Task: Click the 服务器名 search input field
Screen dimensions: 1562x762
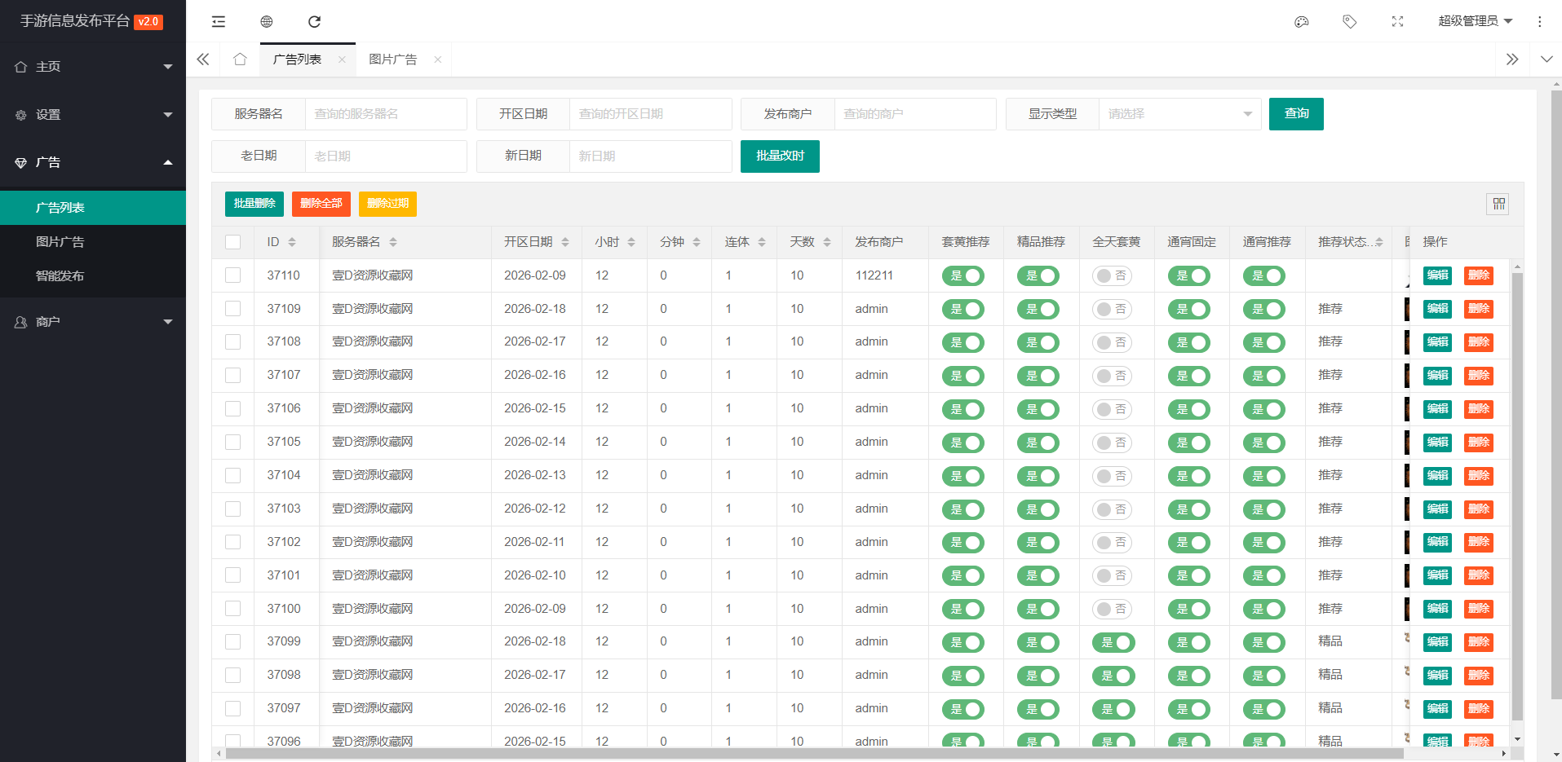Action: point(386,114)
